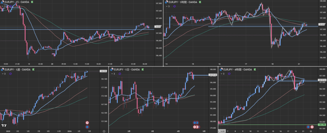Click EU flag event marker on weekly chart
Viewport: 327px width, 133px height.
pos(87,127)
